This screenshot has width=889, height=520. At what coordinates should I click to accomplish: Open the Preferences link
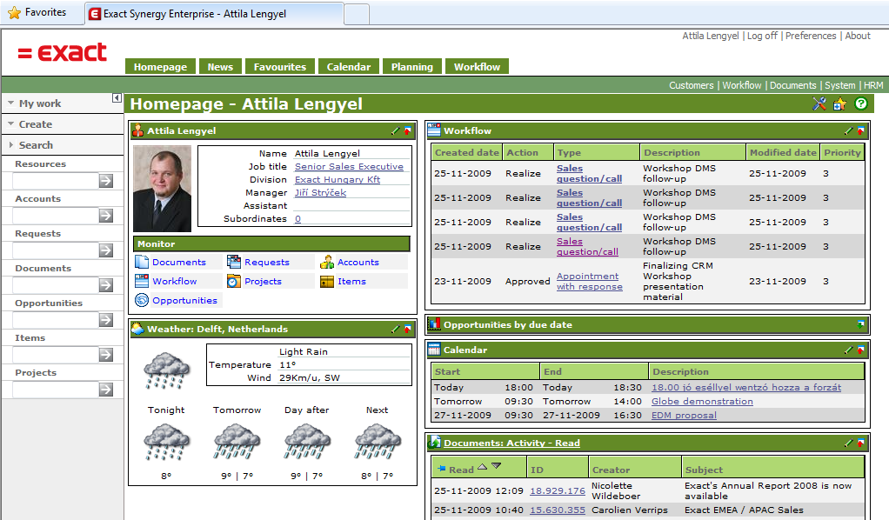point(810,36)
